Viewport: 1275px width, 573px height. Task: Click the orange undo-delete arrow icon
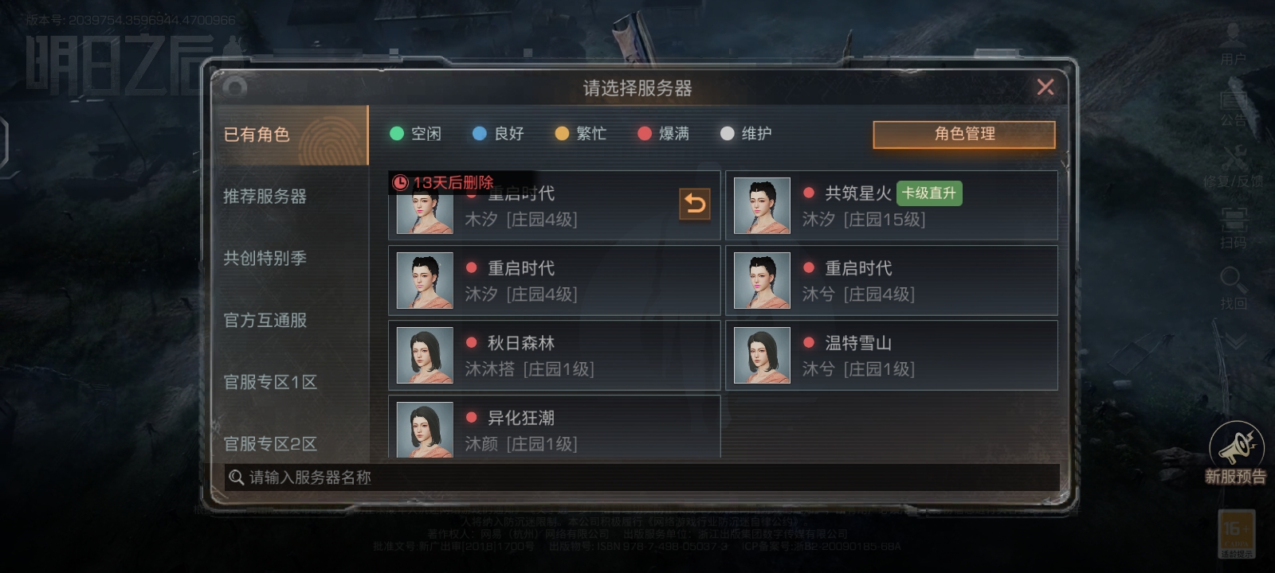(694, 205)
